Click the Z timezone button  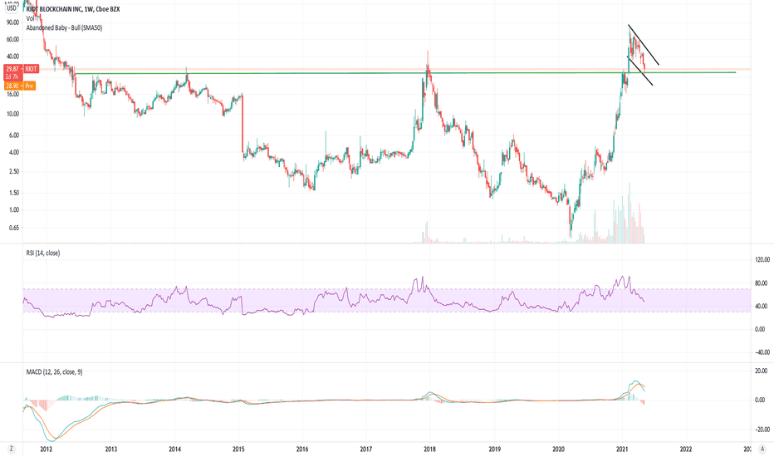[12, 449]
